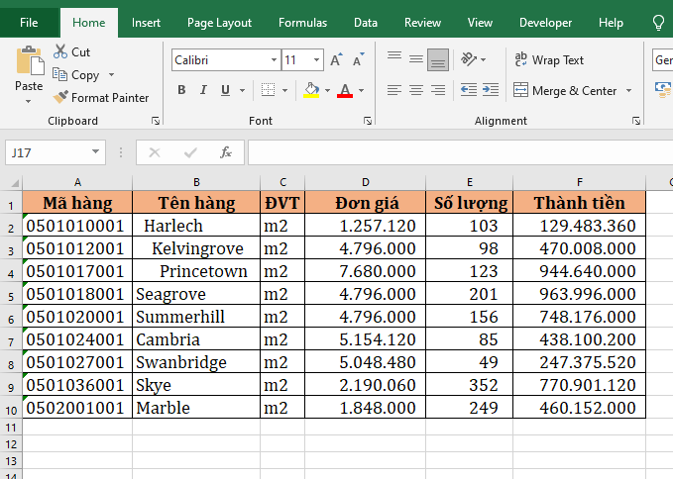Viewport: 673px width, 479px height.
Task: Click the Insert Function fx icon
Action: 226,152
